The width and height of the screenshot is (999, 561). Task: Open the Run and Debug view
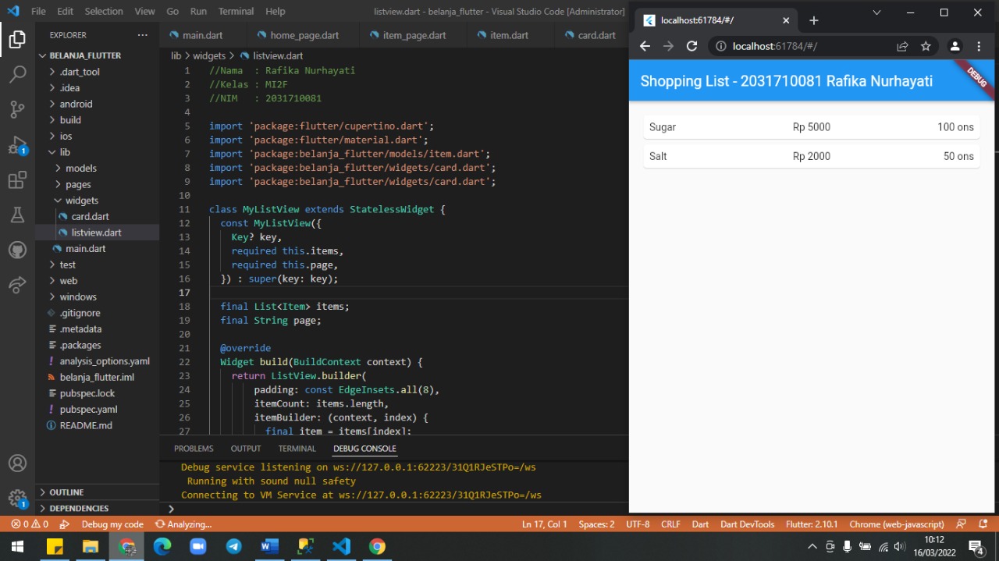click(17, 144)
